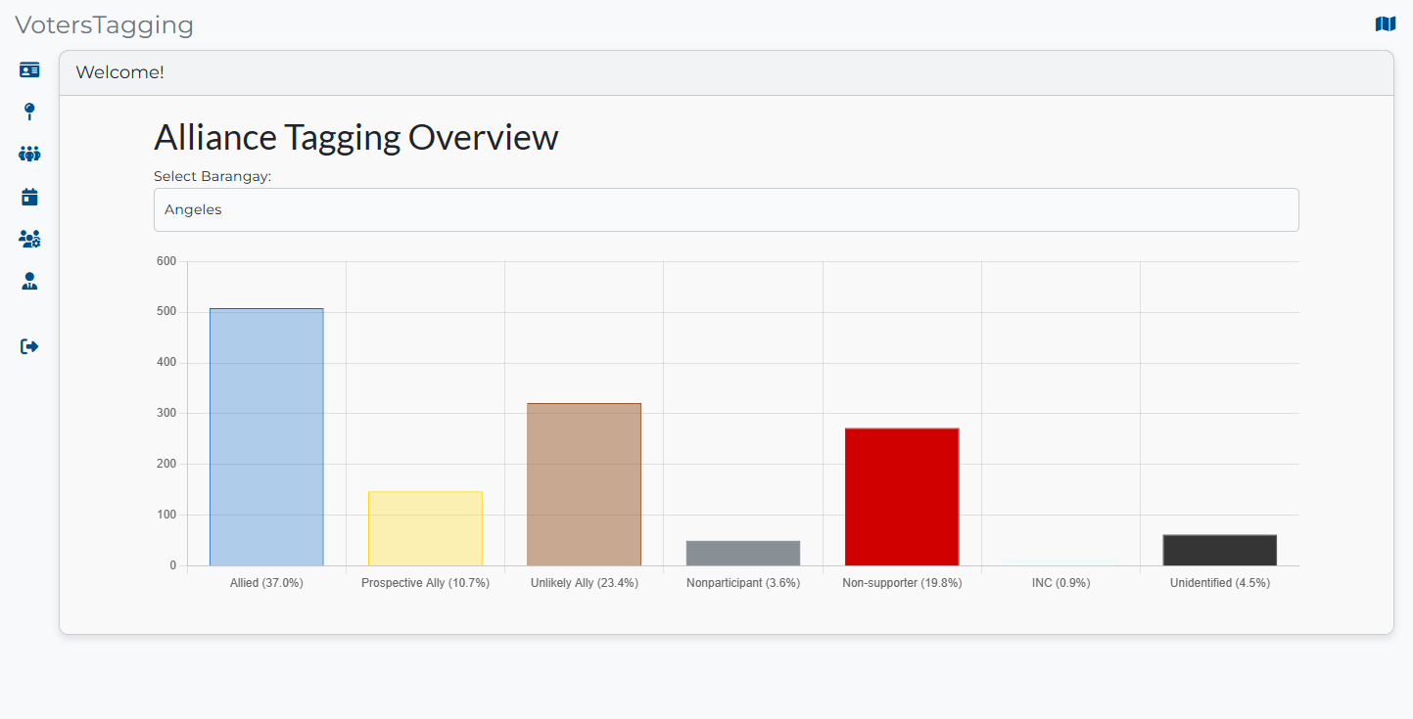Open the map icon at top right

1385,24
